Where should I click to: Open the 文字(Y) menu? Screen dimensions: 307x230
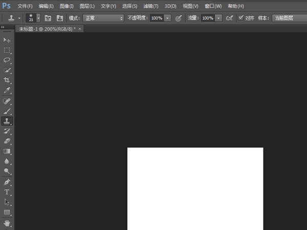point(108,6)
